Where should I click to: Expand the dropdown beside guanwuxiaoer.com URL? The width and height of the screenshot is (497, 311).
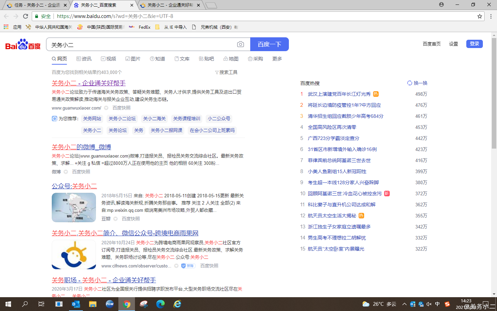point(106,108)
